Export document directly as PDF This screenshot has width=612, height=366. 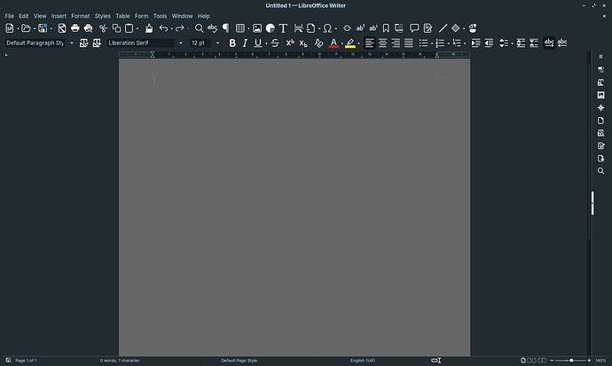click(62, 28)
